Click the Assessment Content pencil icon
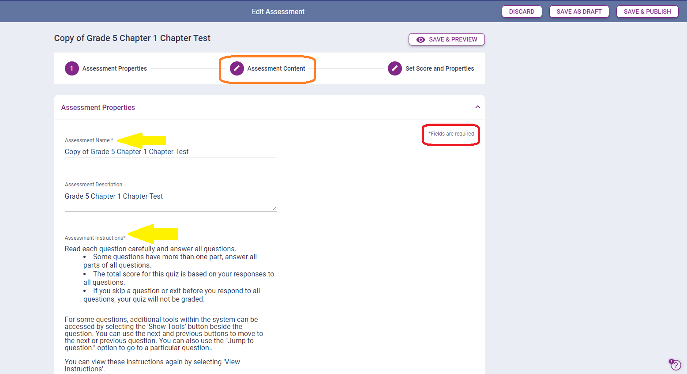The image size is (687, 374). tap(237, 68)
